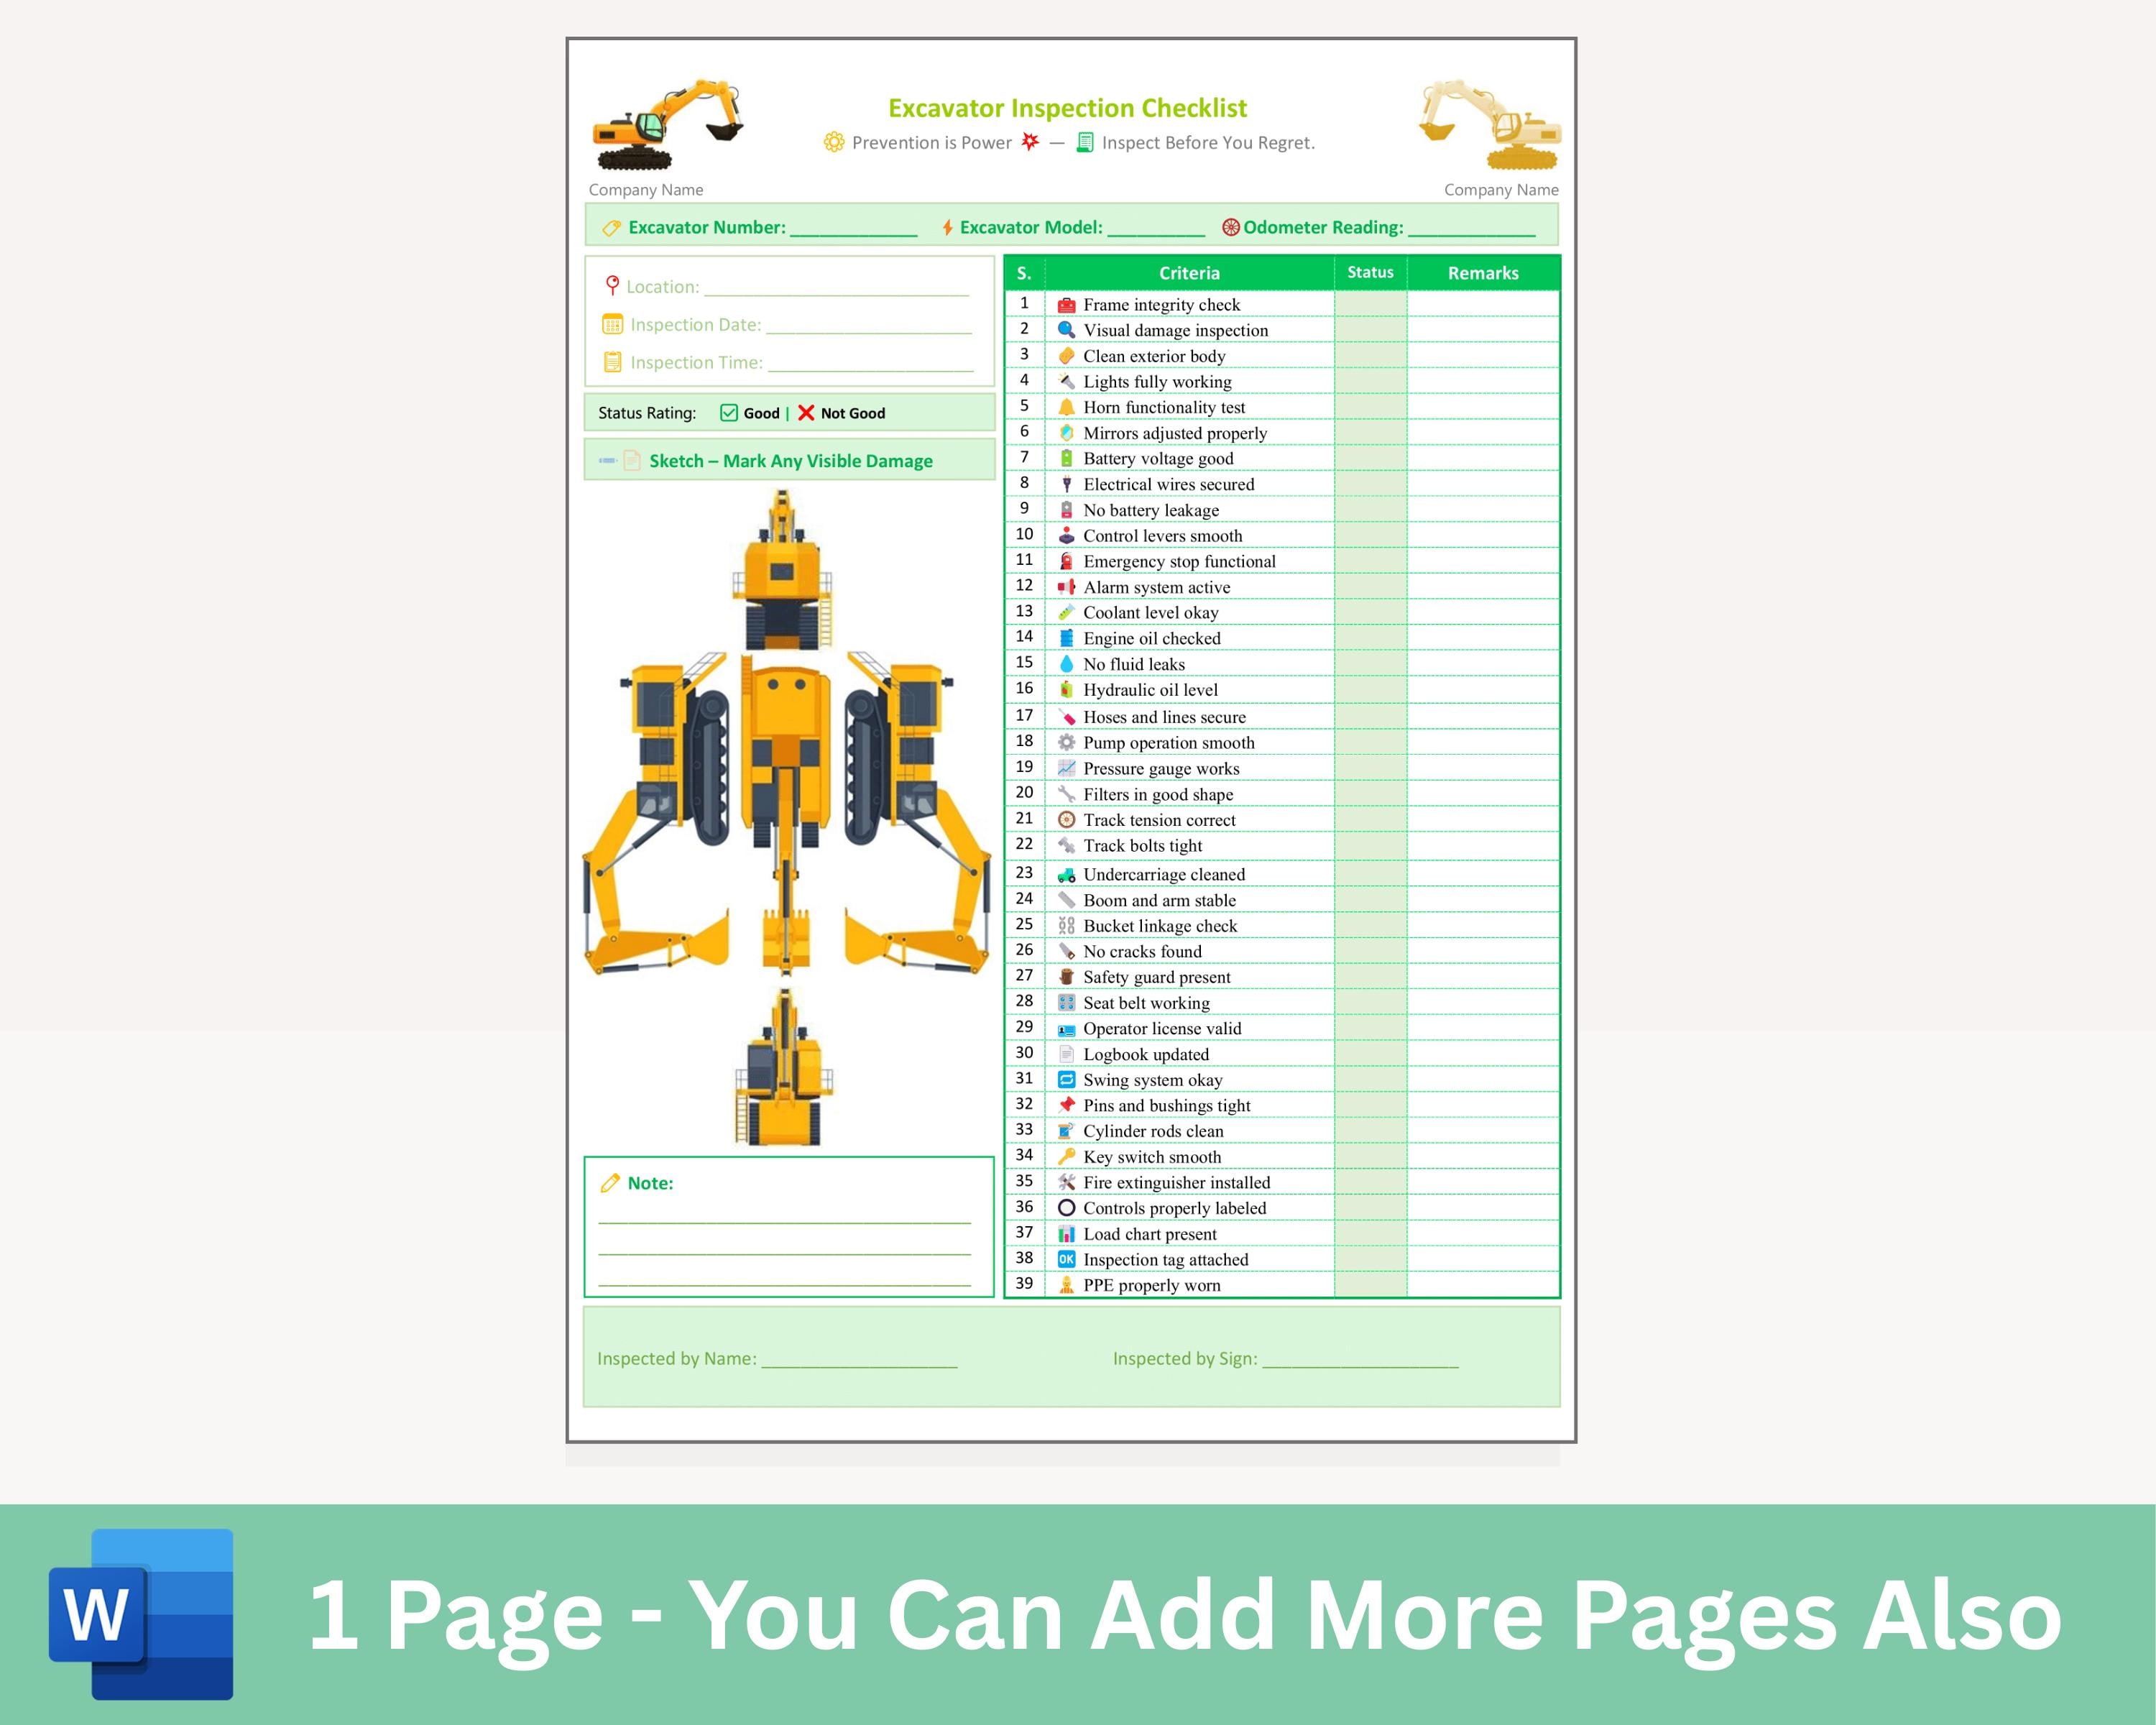2156x1725 pixels.
Task: Open the Status column header
Action: tap(1368, 272)
